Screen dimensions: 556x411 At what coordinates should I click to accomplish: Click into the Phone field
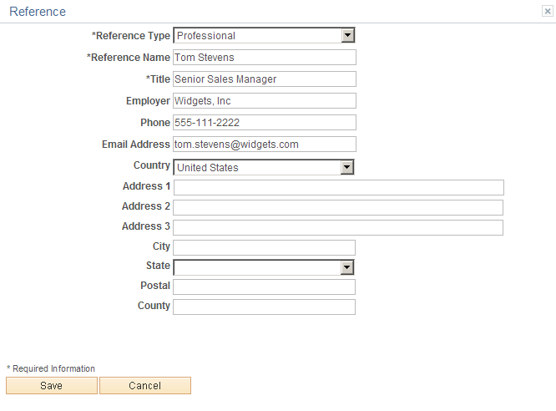(265, 123)
